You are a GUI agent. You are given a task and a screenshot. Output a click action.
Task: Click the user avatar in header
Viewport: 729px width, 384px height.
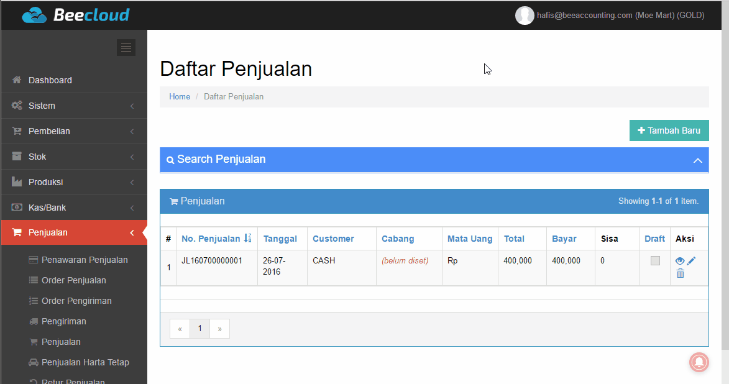click(x=525, y=16)
